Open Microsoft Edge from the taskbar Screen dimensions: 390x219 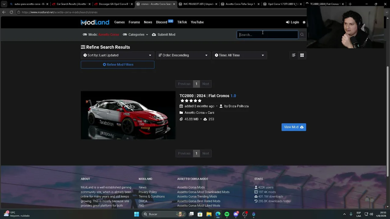coord(218,214)
